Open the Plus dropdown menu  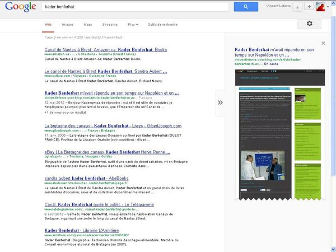[x=133, y=25]
